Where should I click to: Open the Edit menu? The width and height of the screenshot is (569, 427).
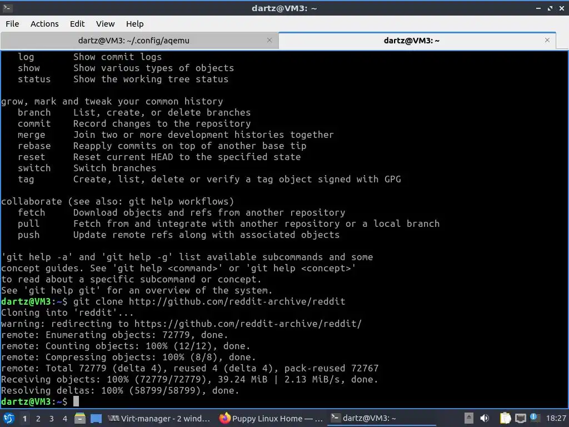[77, 23]
